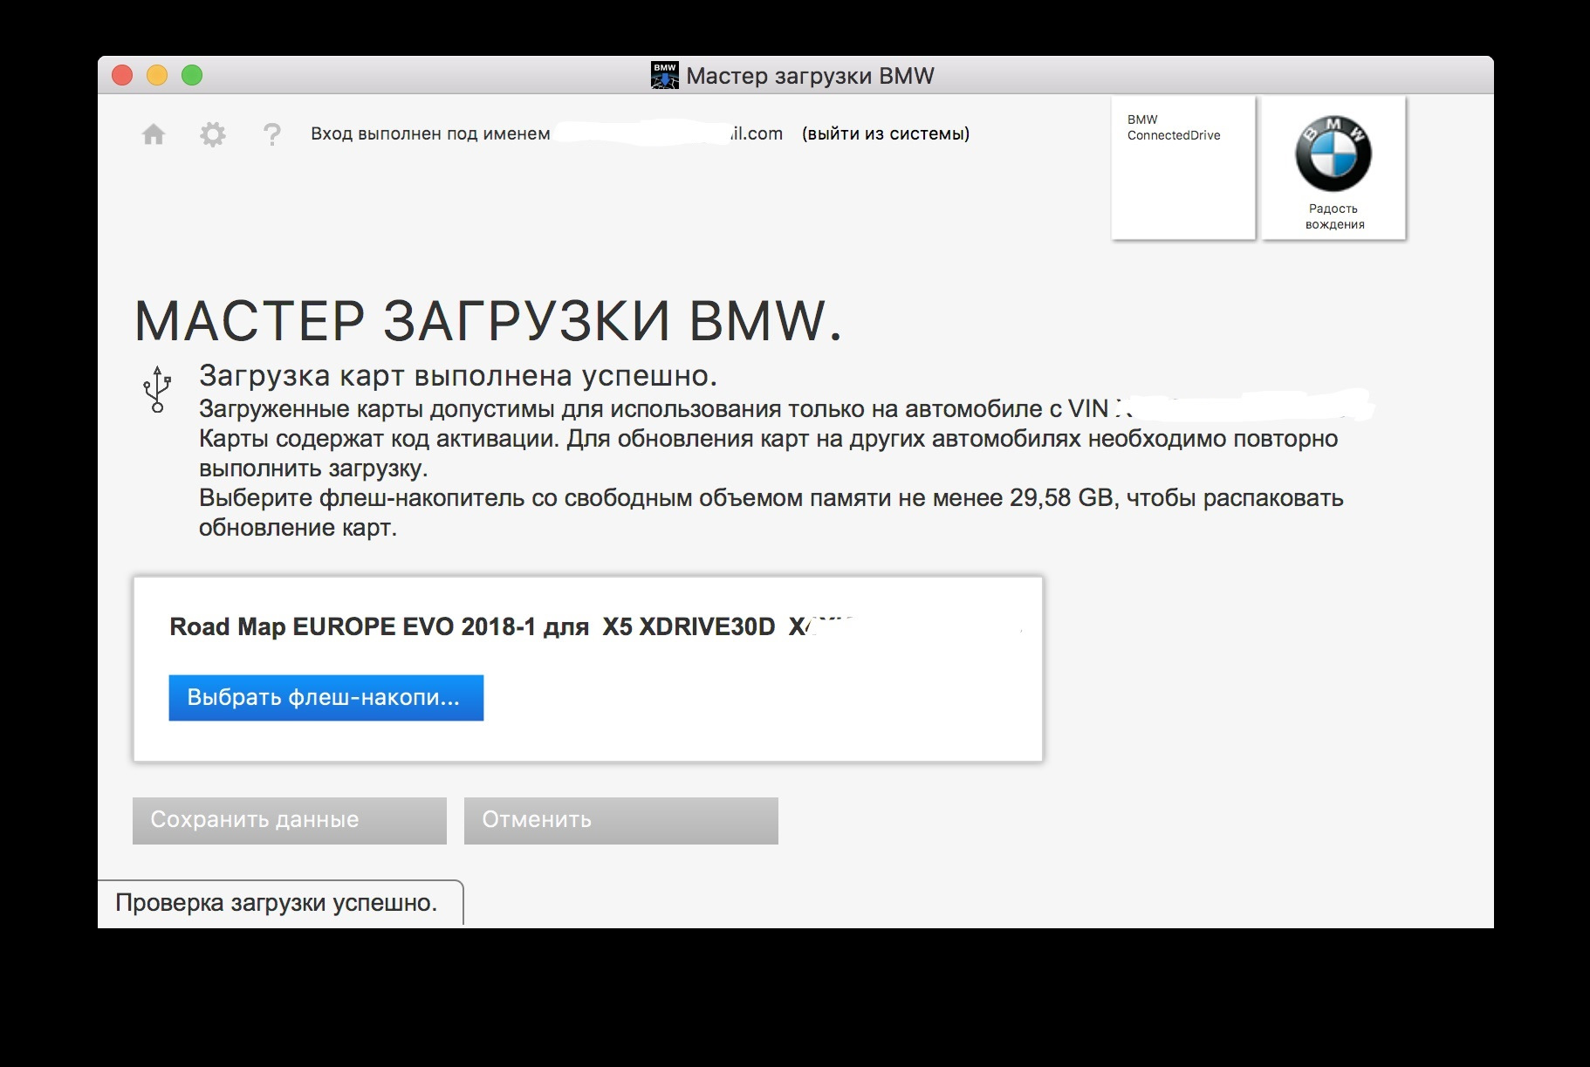The height and width of the screenshot is (1067, 1590).
Task: Click the status message "Проверка загрузки успешно"
Action: click(278, 905)
